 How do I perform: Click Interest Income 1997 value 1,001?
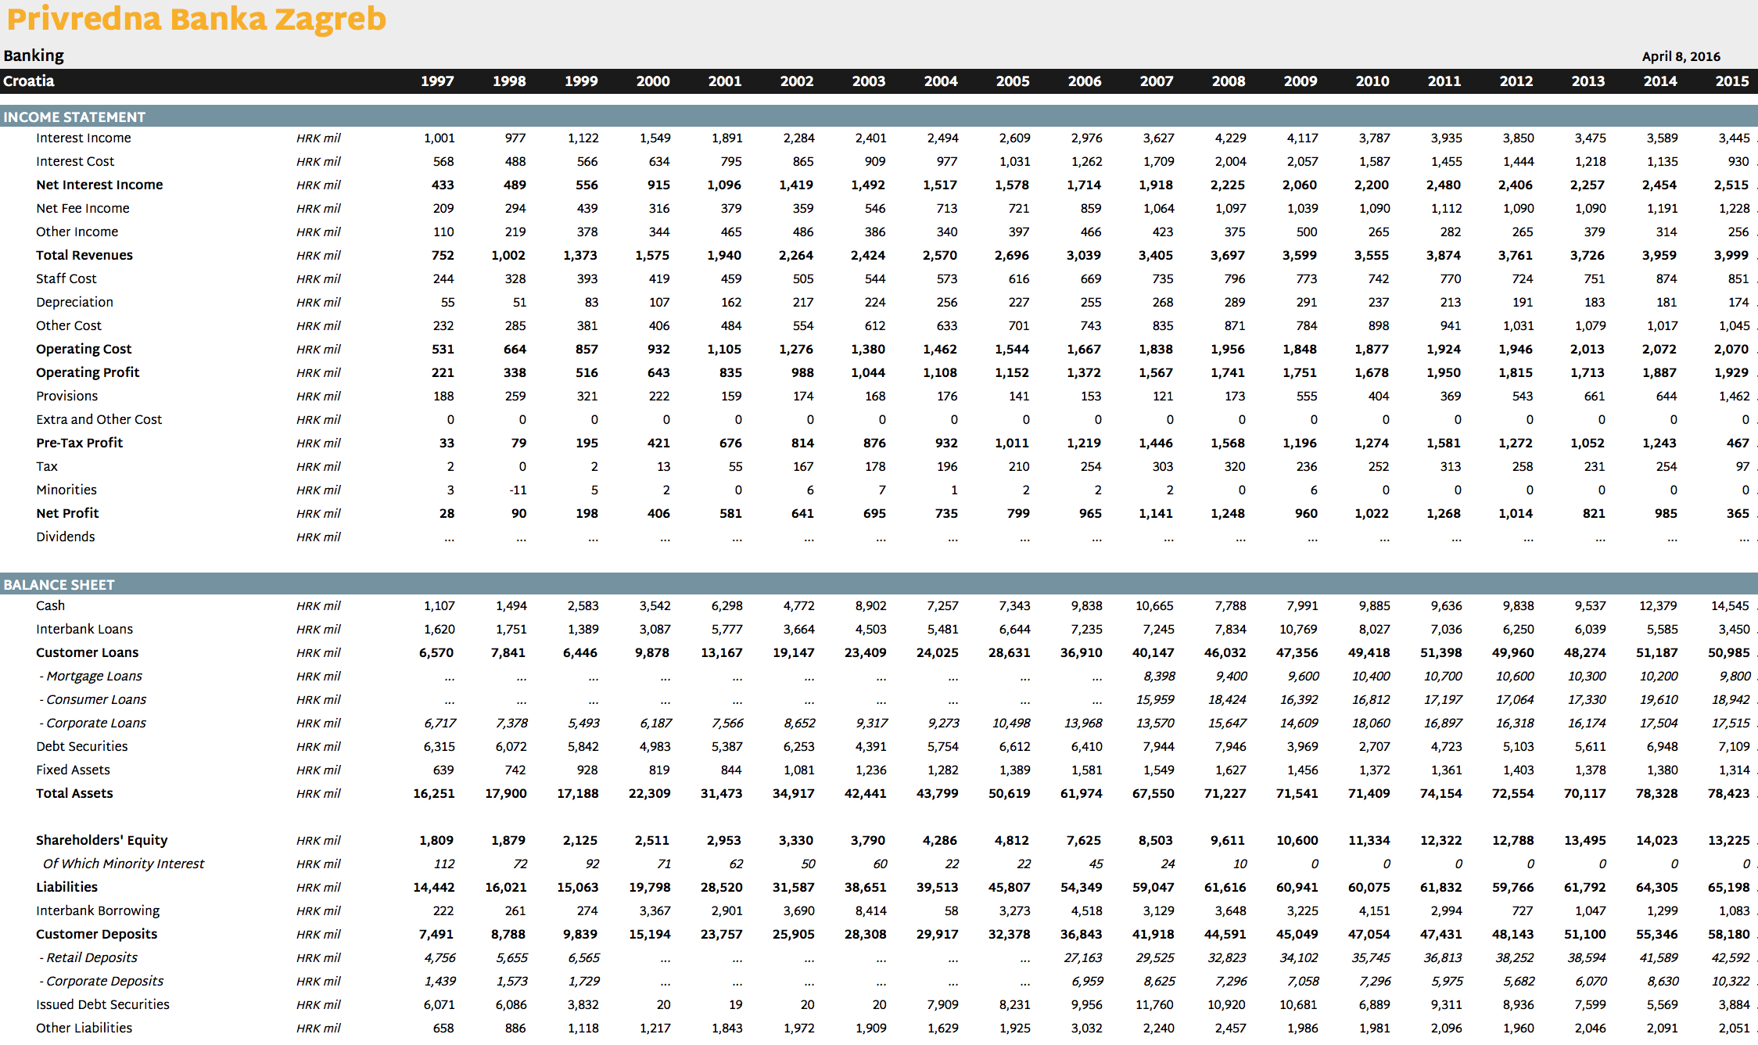(439, 138)
